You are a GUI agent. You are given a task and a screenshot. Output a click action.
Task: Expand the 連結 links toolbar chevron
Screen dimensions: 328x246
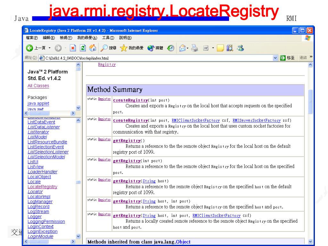311,56
